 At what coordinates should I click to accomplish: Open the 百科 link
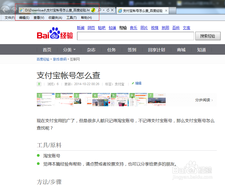point(176,28)
